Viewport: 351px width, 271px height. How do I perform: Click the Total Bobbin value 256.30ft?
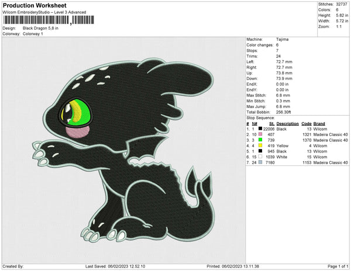pos(283,112)
